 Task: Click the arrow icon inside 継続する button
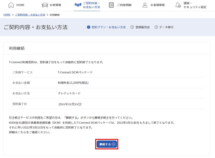pos(113,144)
